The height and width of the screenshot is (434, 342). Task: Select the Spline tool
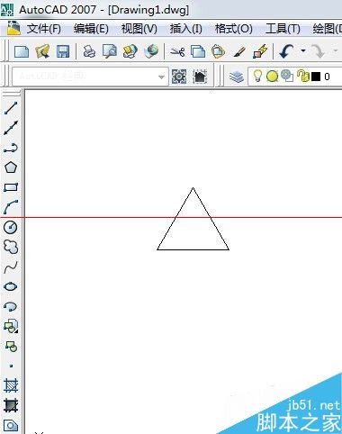pos(11,267)
